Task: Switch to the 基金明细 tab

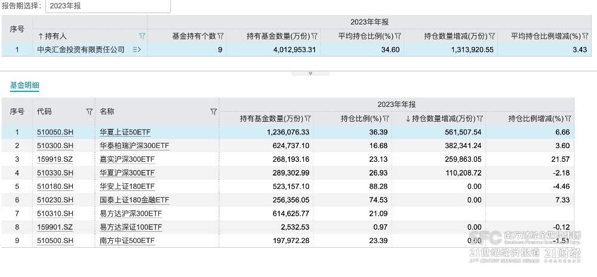Action: [24, 85]
